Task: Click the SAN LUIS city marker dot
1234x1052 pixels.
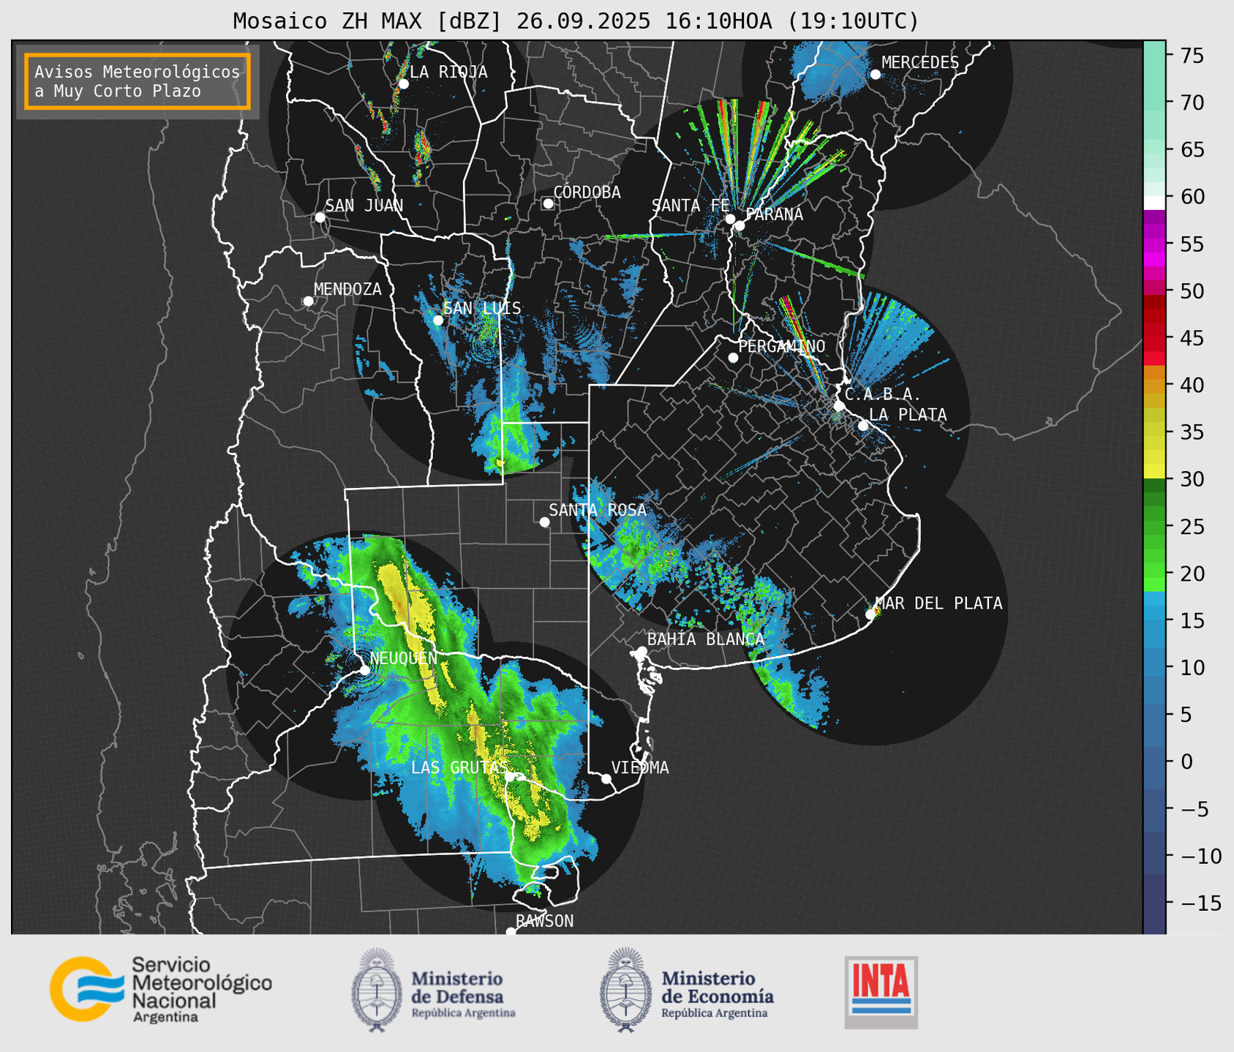Action: pos(438,320)
